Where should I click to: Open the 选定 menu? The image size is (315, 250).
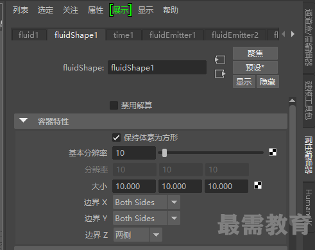pyautogui.click(x=46, y=10)
